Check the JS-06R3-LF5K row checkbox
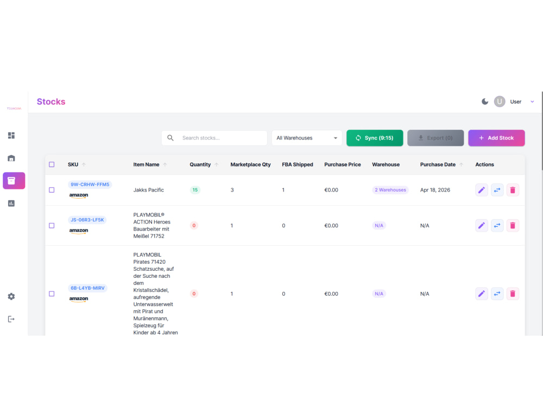The width and height of the screenshot is (543, 407). pos(52,226)
